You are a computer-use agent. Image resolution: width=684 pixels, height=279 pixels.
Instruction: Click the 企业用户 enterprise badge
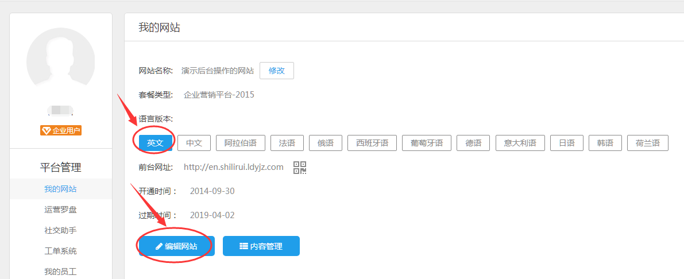coord(61,130)
